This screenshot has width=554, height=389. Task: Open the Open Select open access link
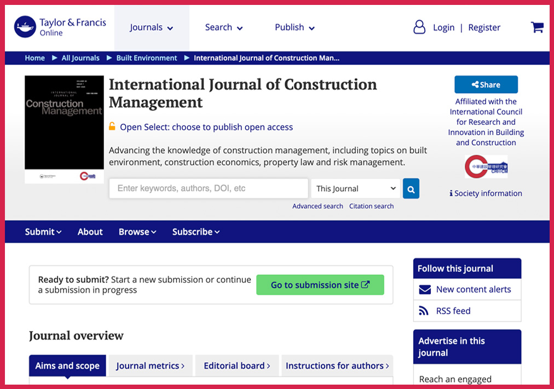click(206, 127)
